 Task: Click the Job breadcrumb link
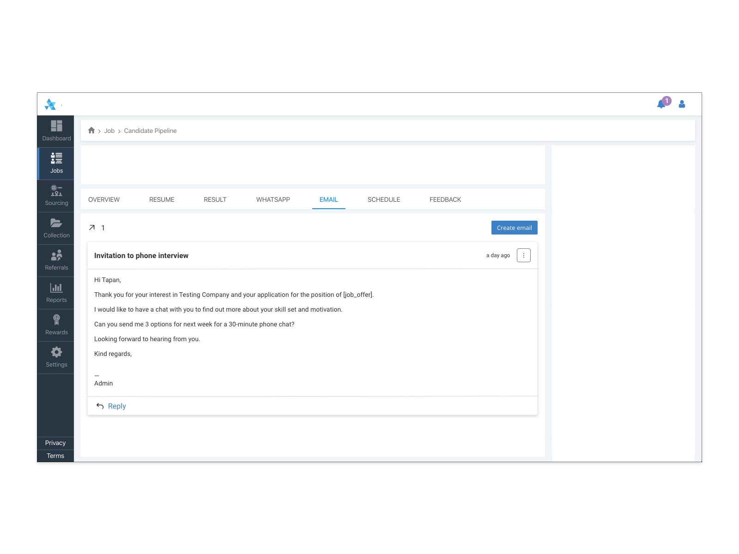click(x=109, y=131)
